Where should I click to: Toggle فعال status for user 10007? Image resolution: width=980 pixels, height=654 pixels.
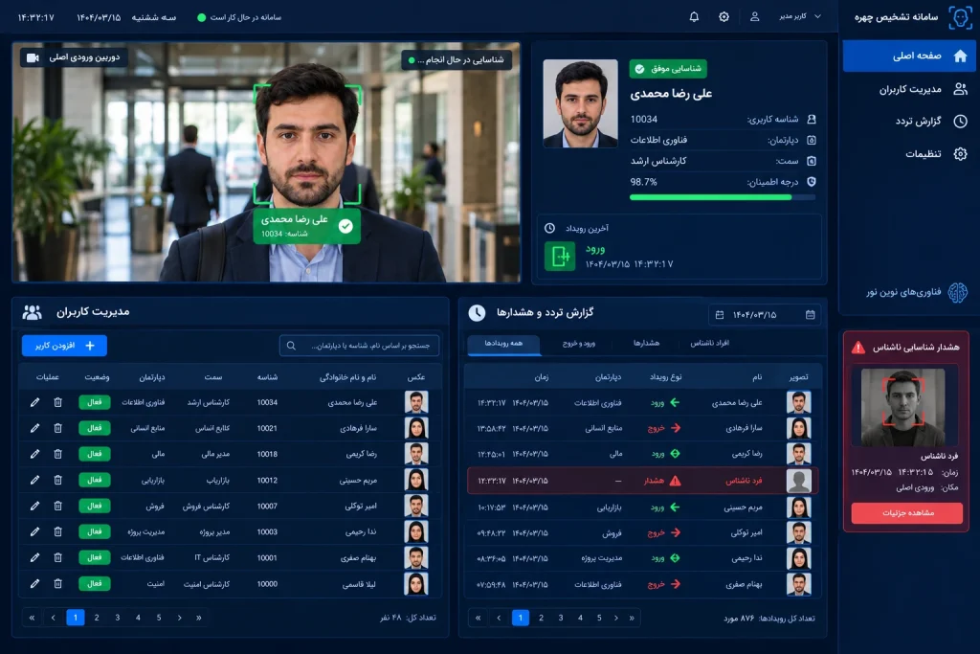[95, 506]
